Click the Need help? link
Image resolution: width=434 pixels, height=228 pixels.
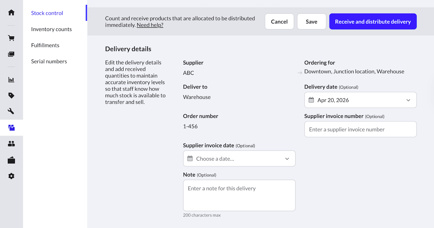150,25
